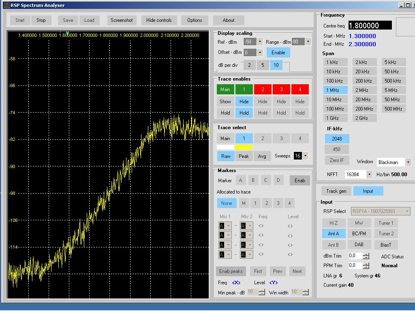
Task: Select None in Allocated to trace
Action: pos(227,203)
